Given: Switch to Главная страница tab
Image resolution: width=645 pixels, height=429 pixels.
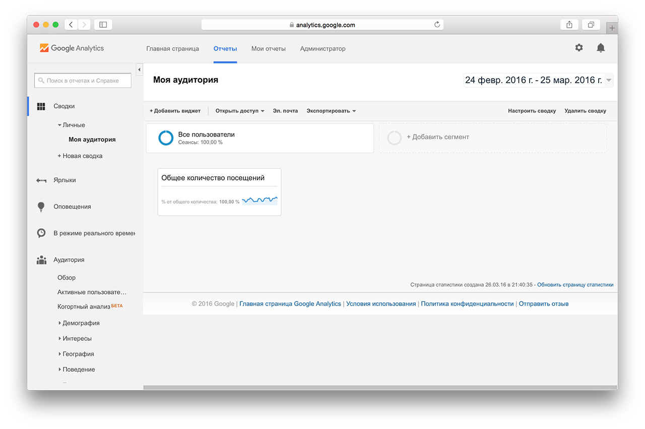Looking at the screenshot, I should (x=172, y=49).
